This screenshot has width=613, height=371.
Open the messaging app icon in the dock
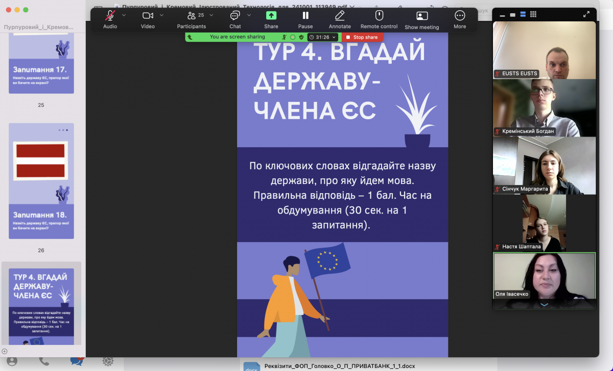(77, 361)
